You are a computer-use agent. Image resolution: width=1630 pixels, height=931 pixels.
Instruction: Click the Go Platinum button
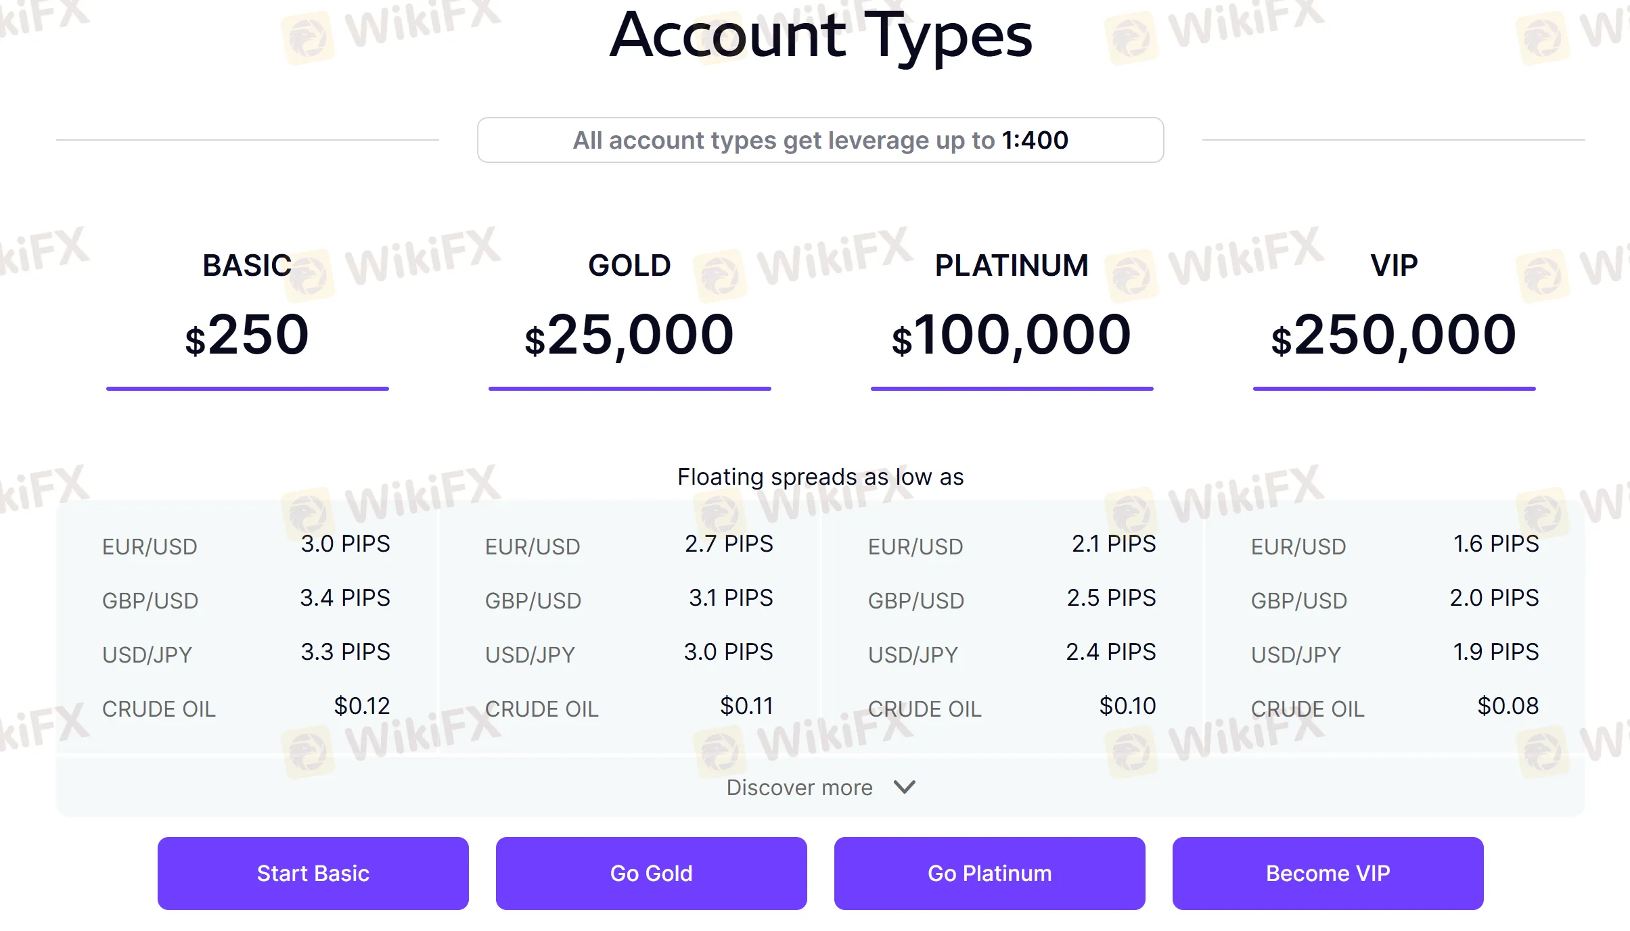coord(989,873)
